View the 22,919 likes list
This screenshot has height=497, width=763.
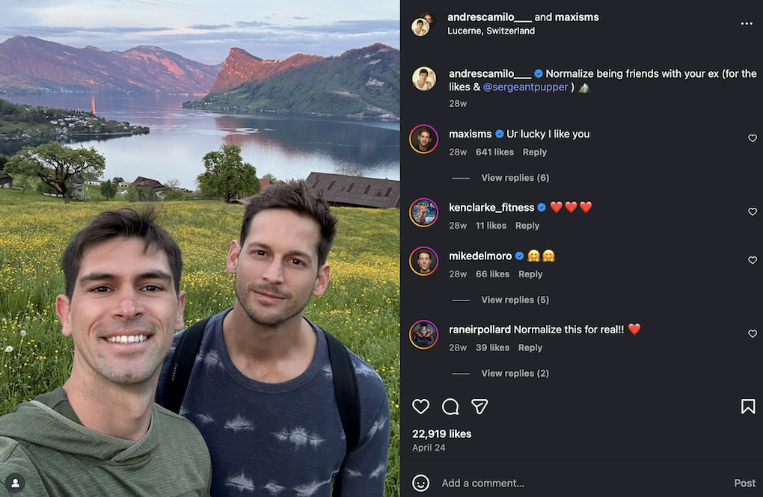tap(442, 433)
